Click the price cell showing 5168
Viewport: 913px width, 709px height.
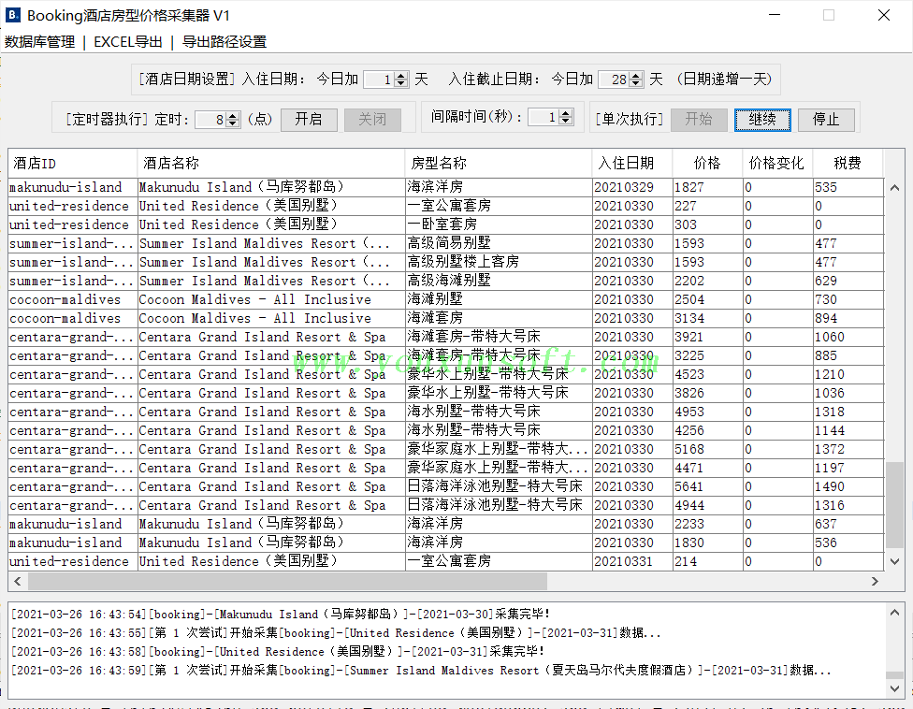click(707, 449)
